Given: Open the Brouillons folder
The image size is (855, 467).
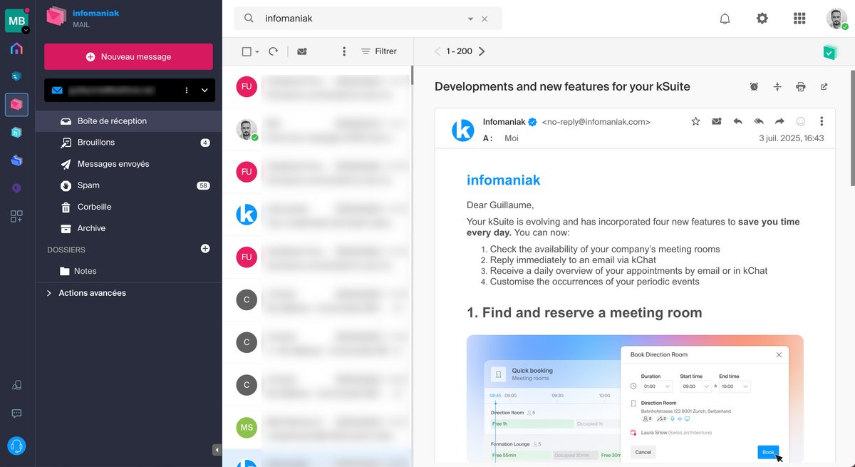Looking at the screenshot, I should pos(129,143).
